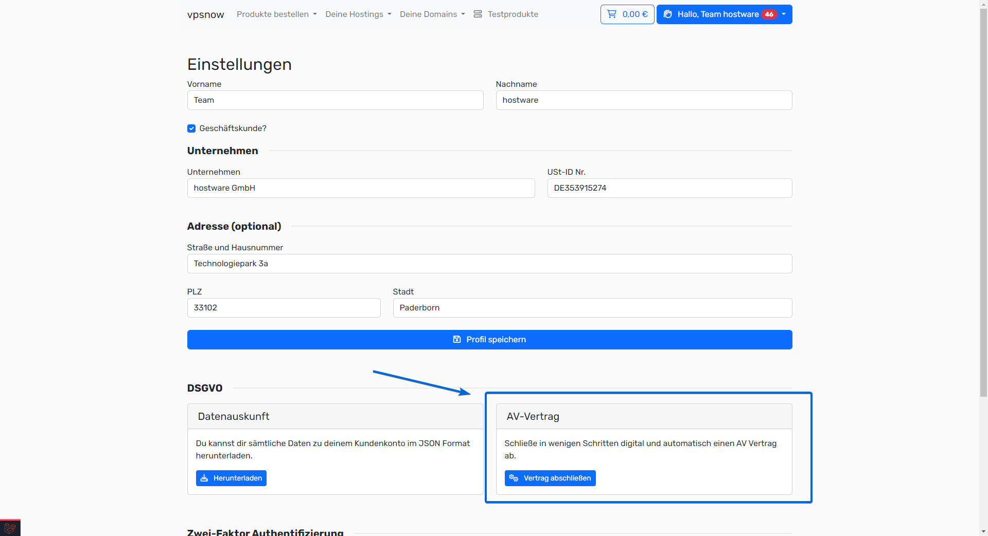988x536 pixels.
Task: Click the waving hand icon in greeting button
Action: [x=668, y=14]
